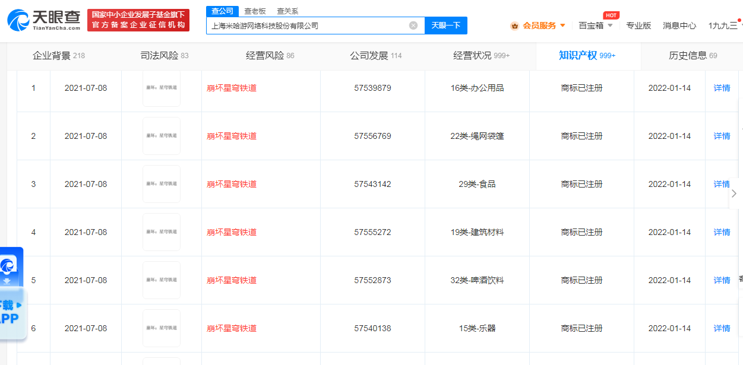Open 详情 for registration 57540138
This screenshot has height=365, width=743.
(x=722, y=328)
